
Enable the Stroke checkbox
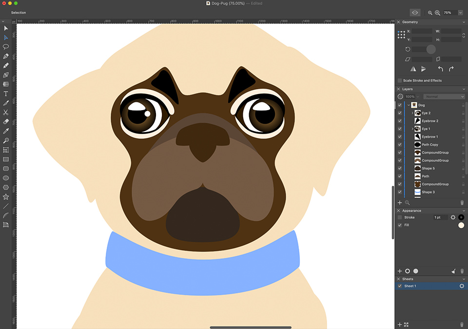click(400, 217)
